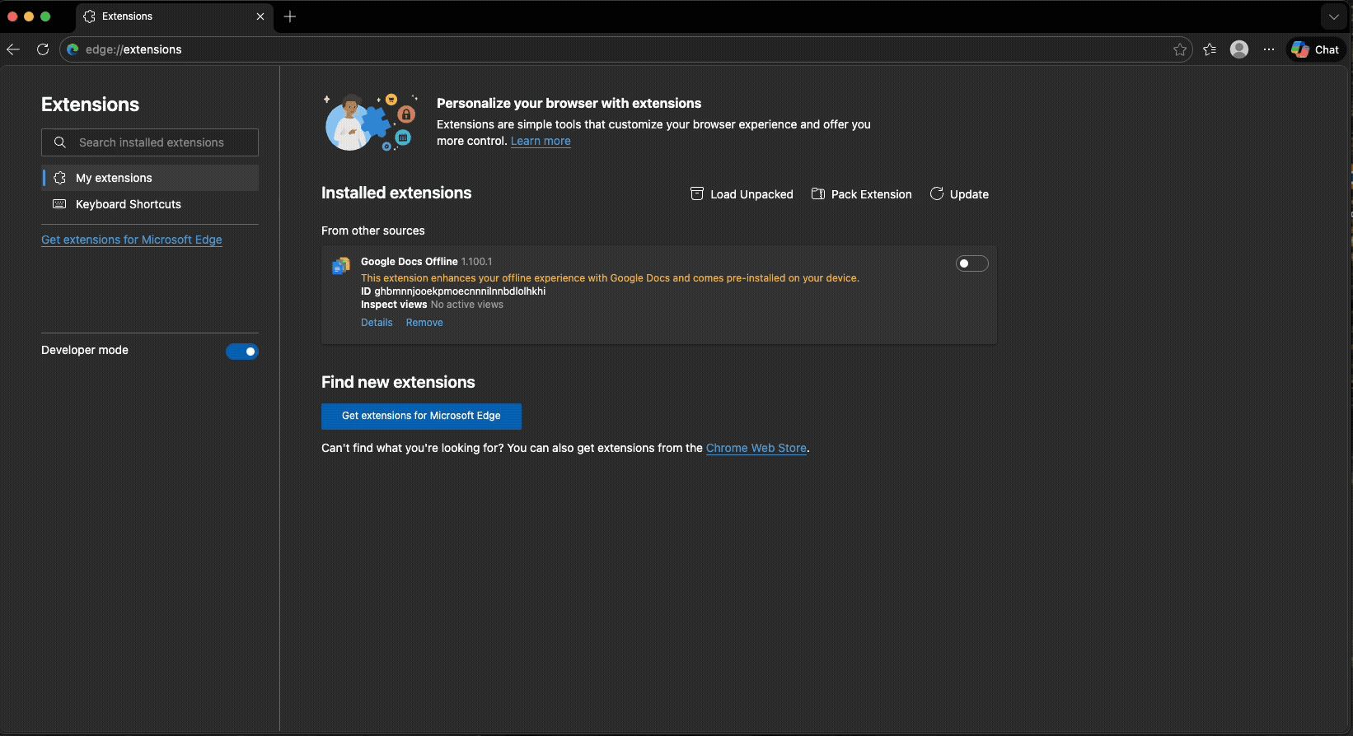This screenshot has width=1353, height=736.
Task: Reload the extensions page
Action: point(43,49)
